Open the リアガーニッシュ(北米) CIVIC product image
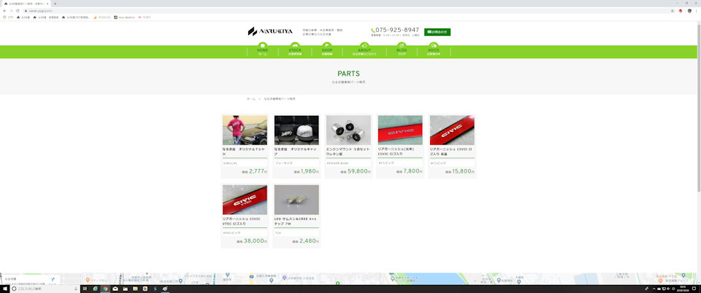 click(400, 130)
